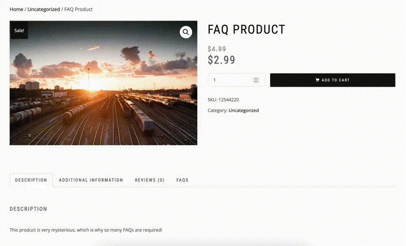Click the magnifying glass zoom icon on image

186,32
